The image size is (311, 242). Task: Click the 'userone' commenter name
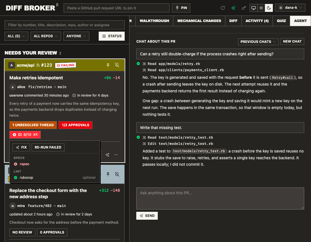tap(16, 95)
